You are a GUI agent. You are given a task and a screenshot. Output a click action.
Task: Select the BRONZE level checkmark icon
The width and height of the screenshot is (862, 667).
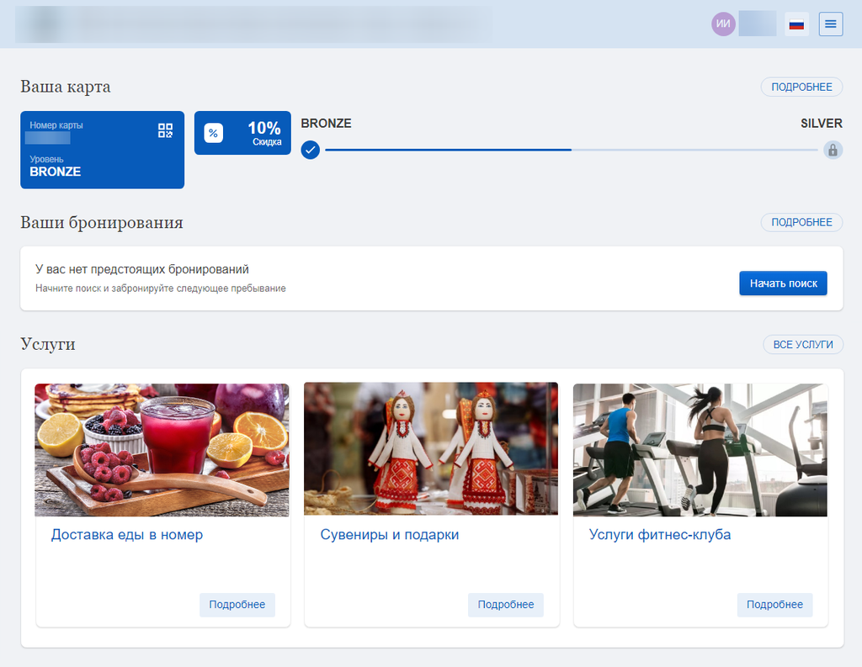click(x=310, y=150)
